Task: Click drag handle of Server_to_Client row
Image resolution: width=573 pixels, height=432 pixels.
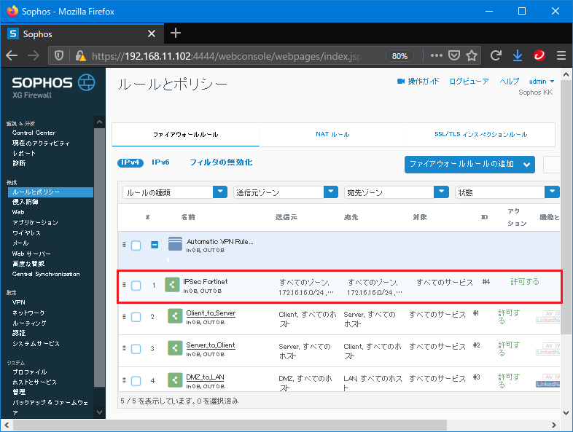Action: tap(124, 348)
